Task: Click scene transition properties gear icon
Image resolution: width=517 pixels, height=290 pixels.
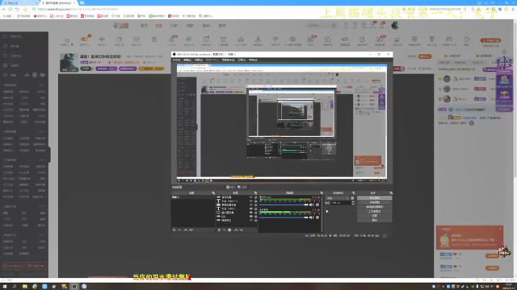Action: [x=352, y=198]
